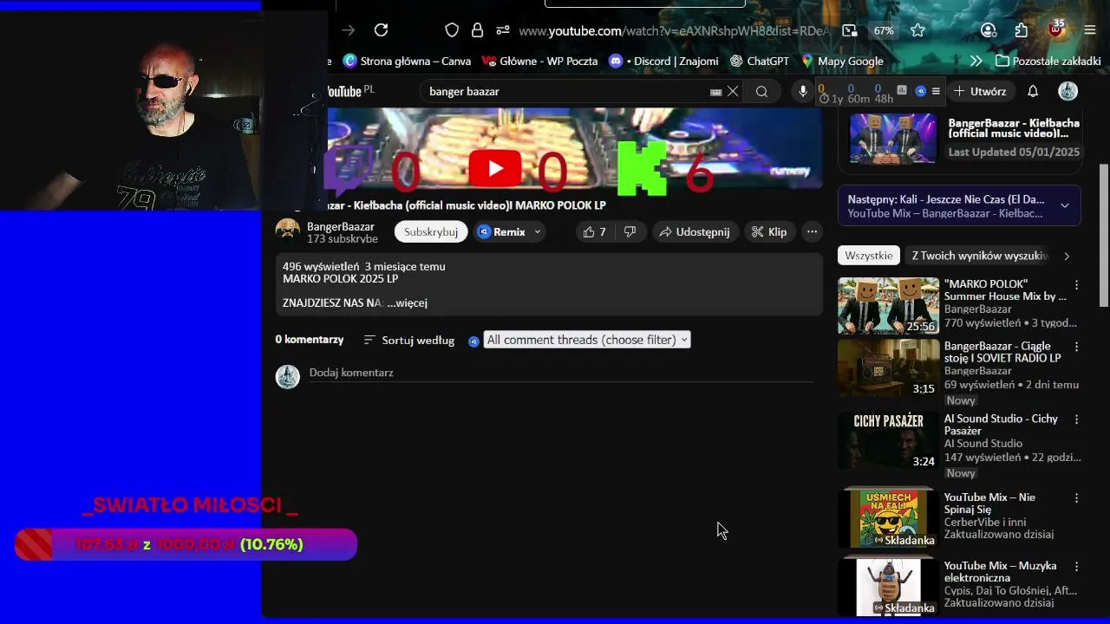Dislike the video with thumbs down

click(x=630, y=231)
